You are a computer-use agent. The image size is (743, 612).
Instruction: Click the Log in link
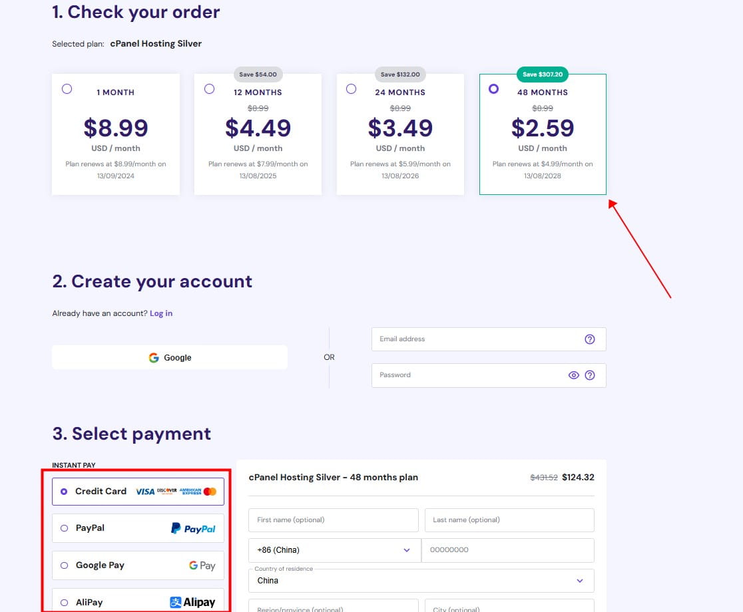coord(161,313)
